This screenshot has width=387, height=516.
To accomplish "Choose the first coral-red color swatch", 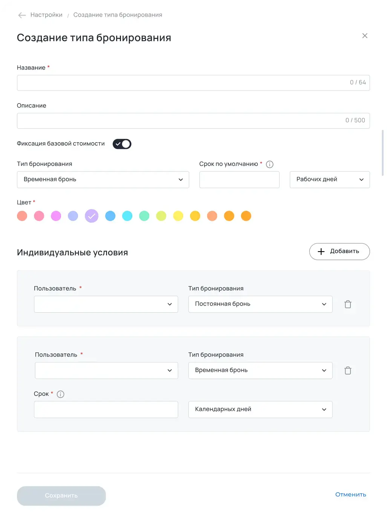I will [22, 216].
